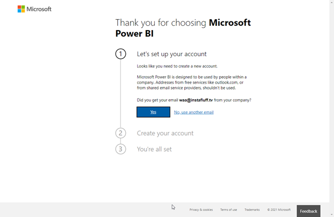Click the 'You're all set' step heading
This screenshot has width=334, height=217.
point(154,149)
